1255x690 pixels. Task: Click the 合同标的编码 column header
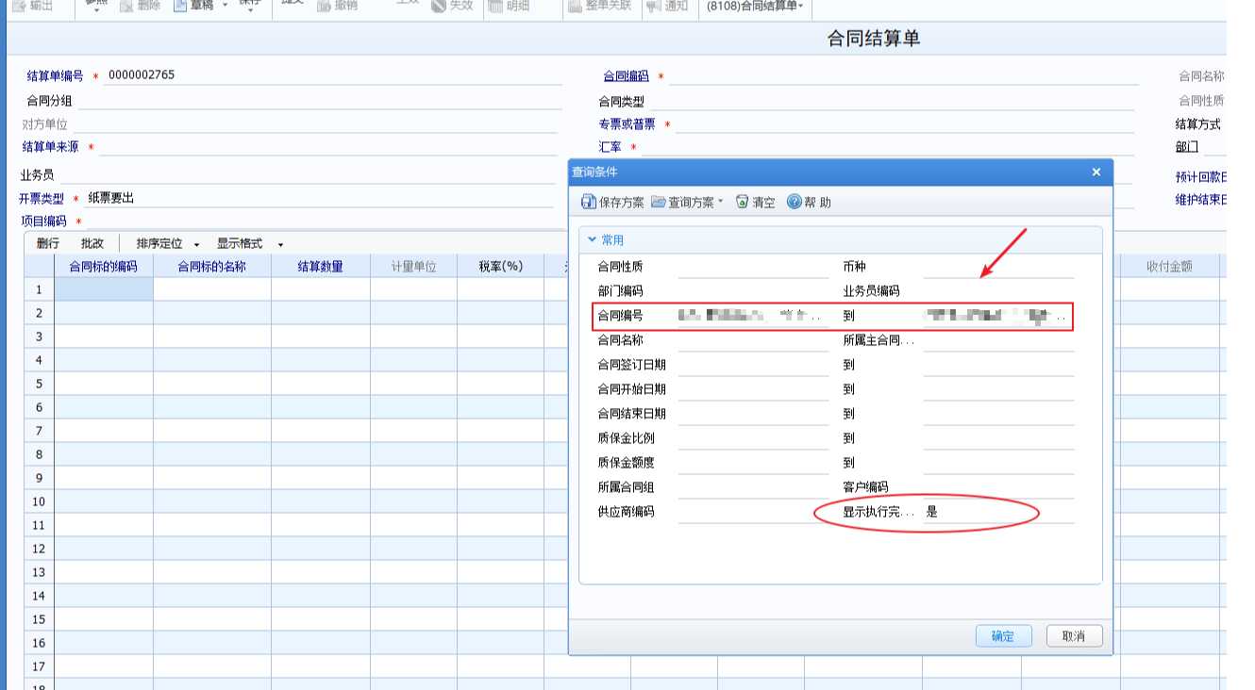(104, 267)
